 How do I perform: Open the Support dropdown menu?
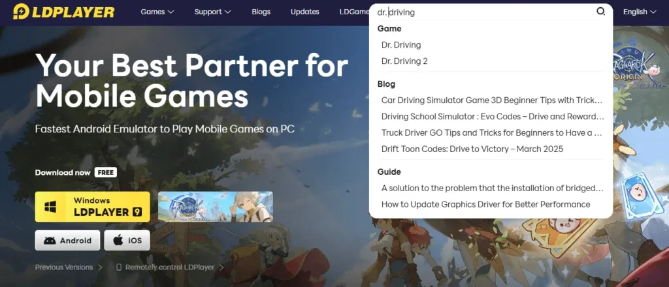tap(212, 12)
